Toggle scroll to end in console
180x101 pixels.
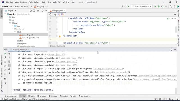tap(9, 65)
